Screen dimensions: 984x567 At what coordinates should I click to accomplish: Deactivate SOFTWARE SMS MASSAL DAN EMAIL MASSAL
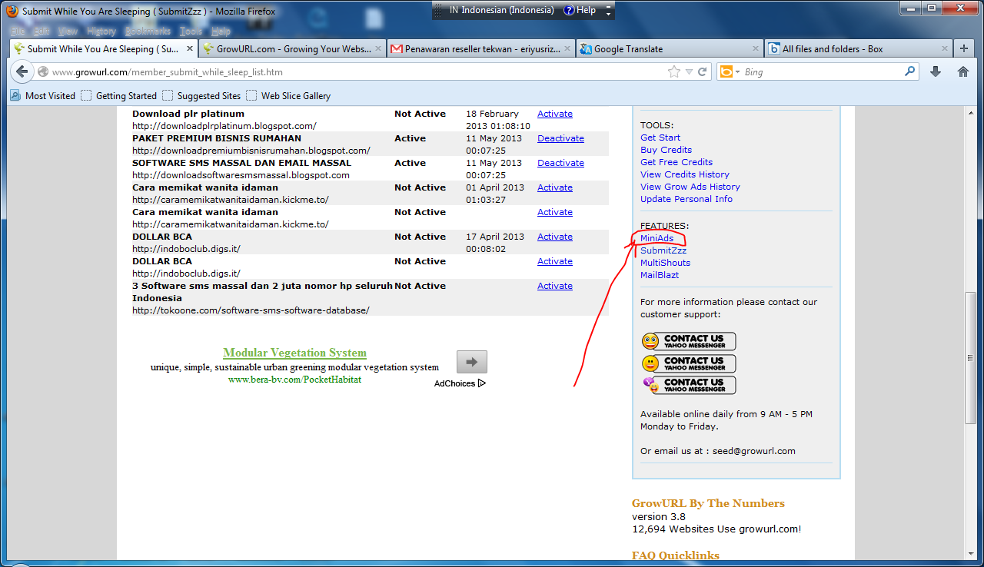pos(560,163)
